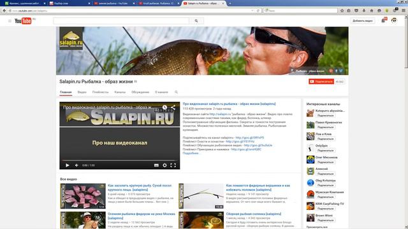Mute the trailer video volume
Viewport: 408px width, 229px height.
[76, 165]
